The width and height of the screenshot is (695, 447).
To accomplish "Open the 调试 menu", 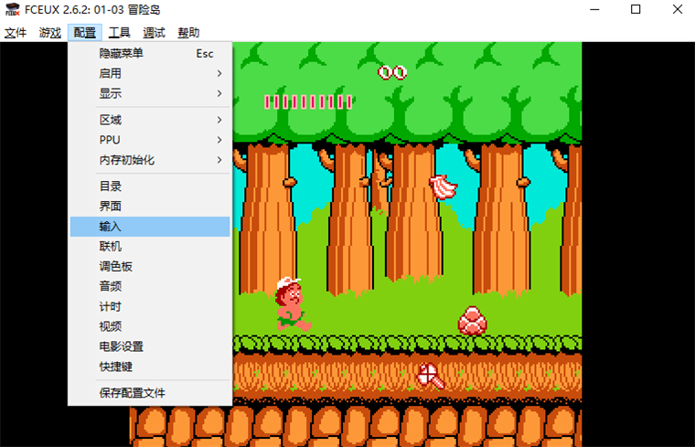I will tap(154, 33).
